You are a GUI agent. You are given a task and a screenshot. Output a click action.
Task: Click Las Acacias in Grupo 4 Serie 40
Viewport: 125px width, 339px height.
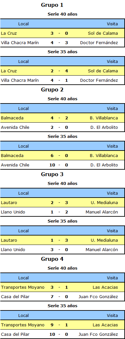click(105, 287)
